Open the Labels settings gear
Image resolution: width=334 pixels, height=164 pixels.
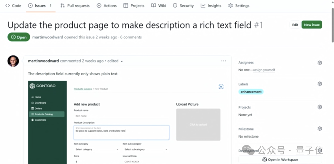pos(320,84)
